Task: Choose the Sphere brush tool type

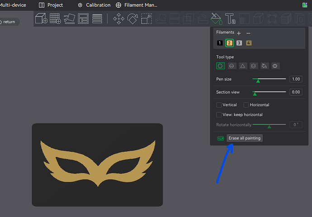Action: (232, 66)
